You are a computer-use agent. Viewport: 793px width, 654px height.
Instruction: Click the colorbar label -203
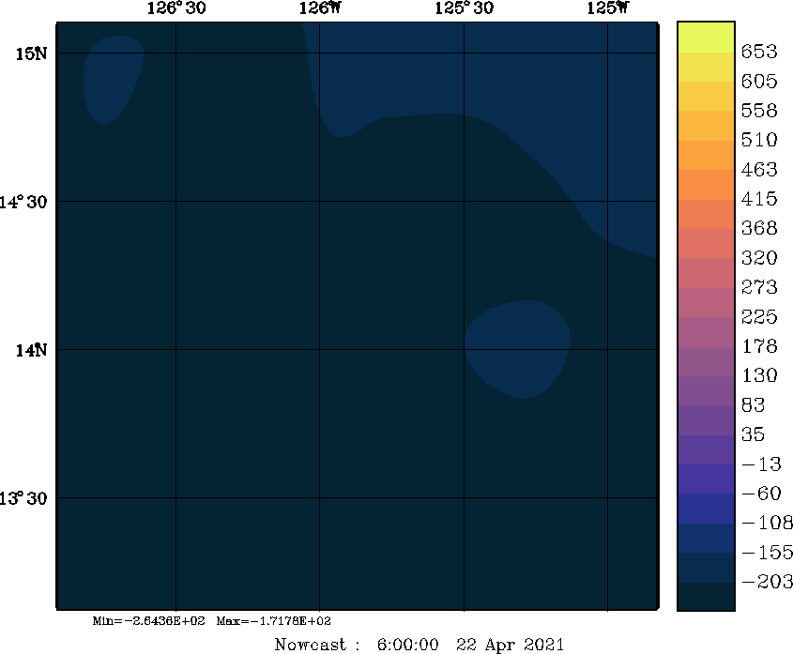[767, 582]
